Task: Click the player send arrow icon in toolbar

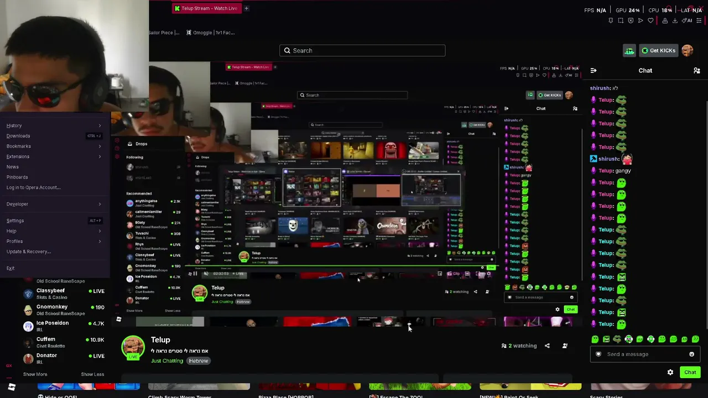Action: pos(641,20)
